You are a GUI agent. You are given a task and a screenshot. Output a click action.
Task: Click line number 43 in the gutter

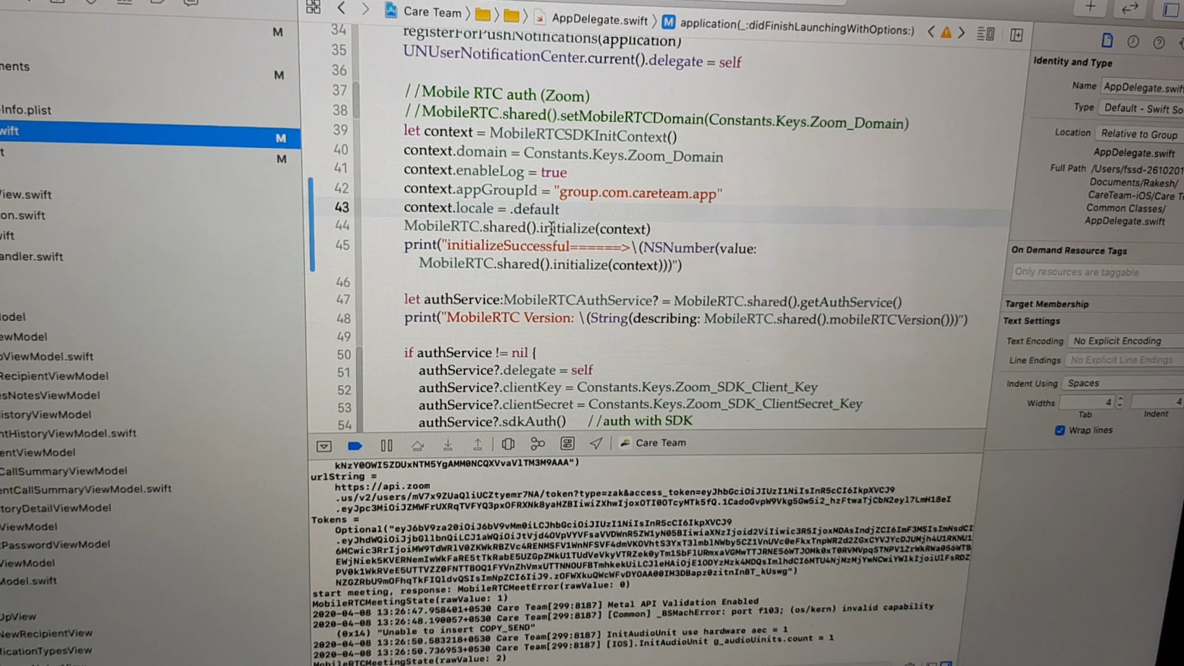pos(342,207)
